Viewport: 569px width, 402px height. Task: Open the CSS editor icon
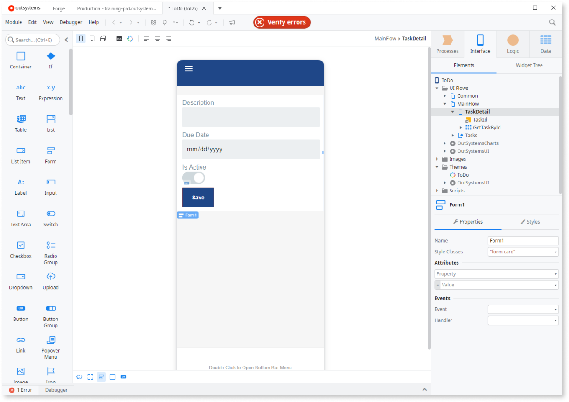click(119, 39)
